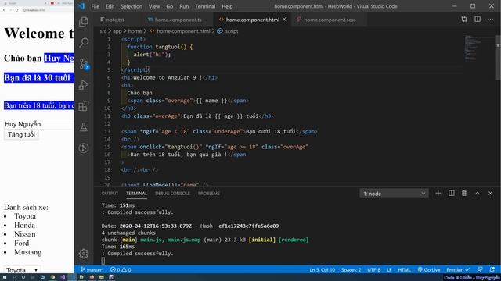
Task: Open the Search view in activity bar
Action: [84, 42]
